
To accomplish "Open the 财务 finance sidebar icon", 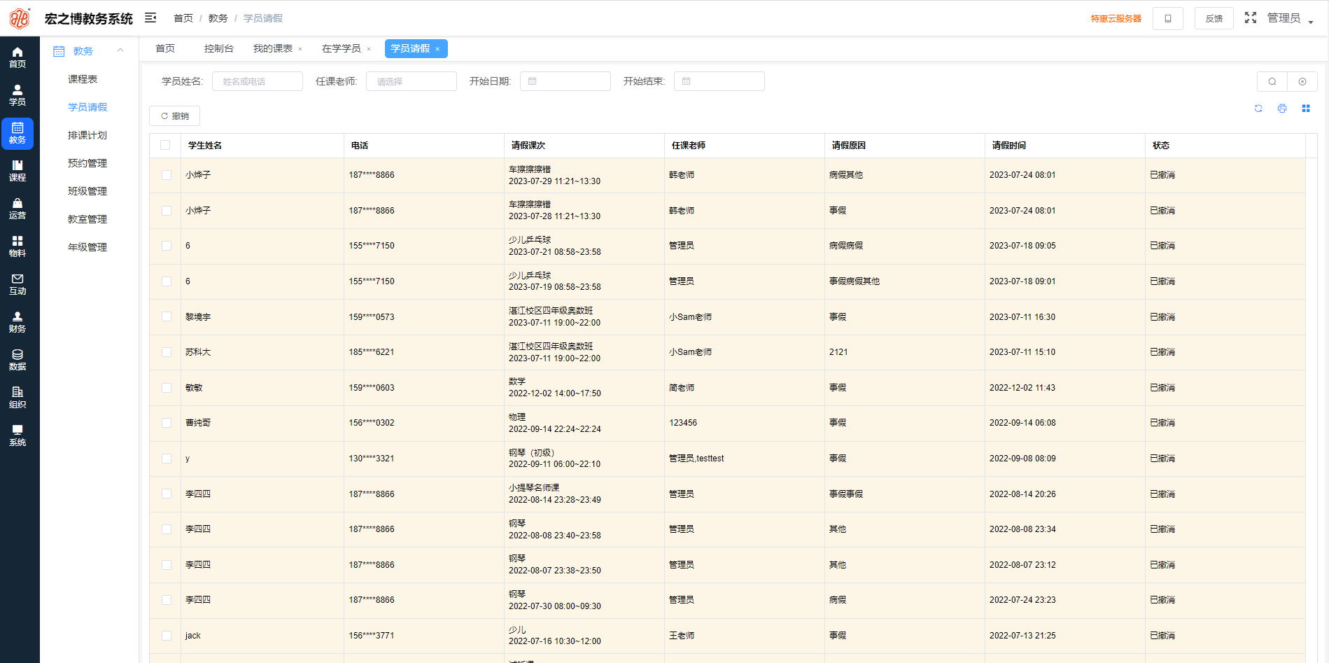I will [x=17, y=322].
